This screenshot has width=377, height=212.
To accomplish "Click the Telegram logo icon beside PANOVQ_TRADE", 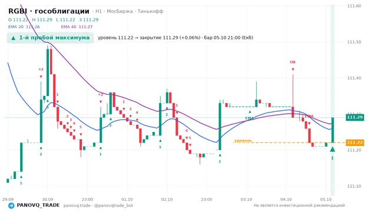I will (x=11, y=206).
